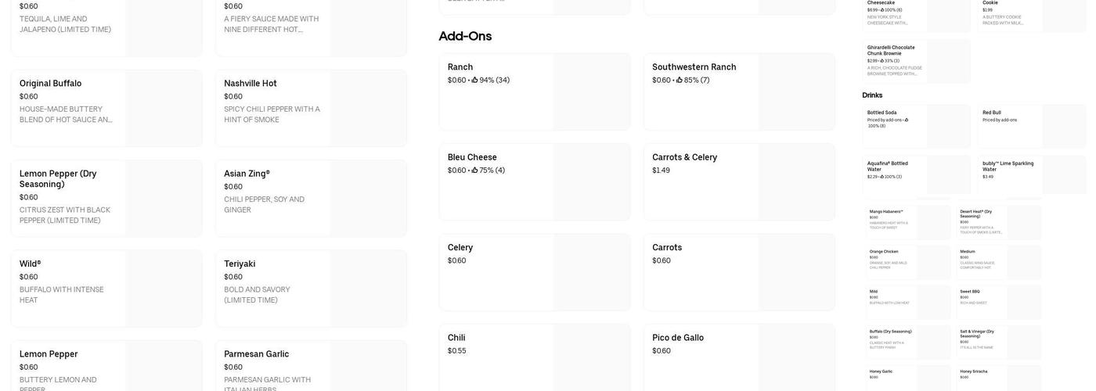Open bubly Lime Sparkling Water item

tap(1031, 174)
